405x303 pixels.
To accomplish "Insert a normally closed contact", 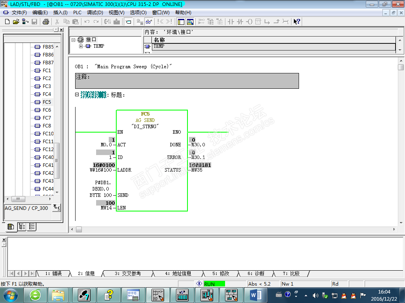I will pos(240,22).
